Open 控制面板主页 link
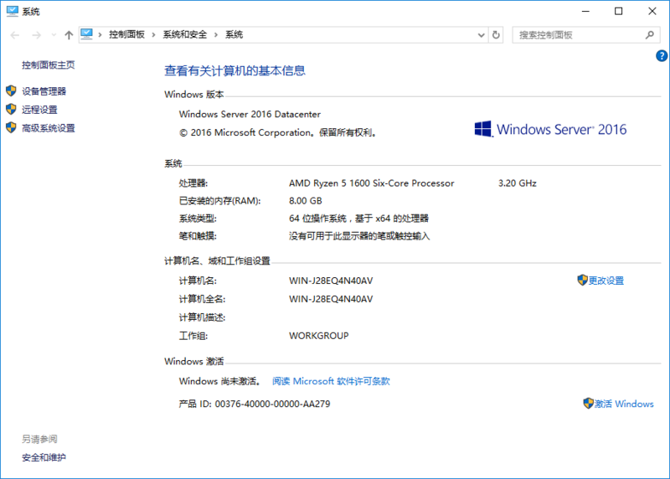The image size is (670, 479). pyautogui.click(x=49, y=65)
